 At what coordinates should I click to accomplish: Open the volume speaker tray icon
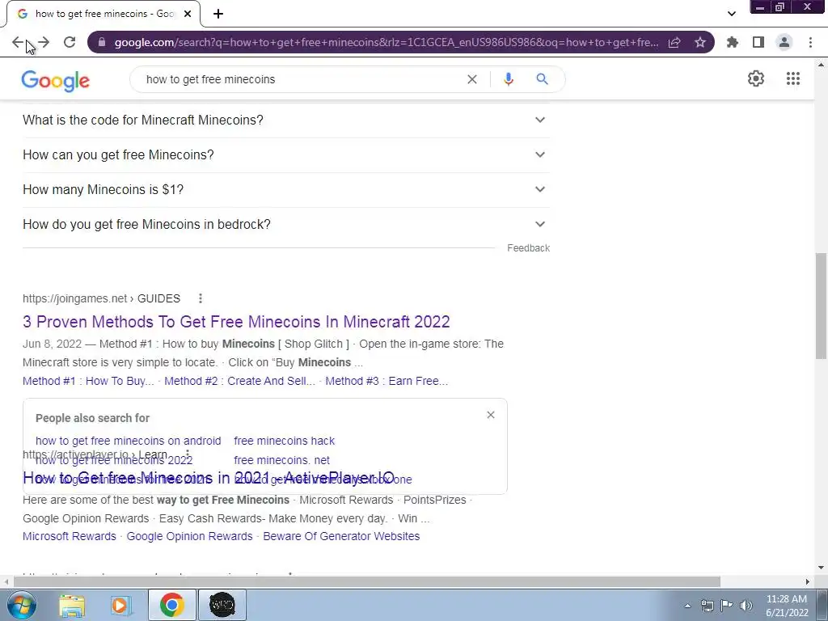[x=746, y=606]
